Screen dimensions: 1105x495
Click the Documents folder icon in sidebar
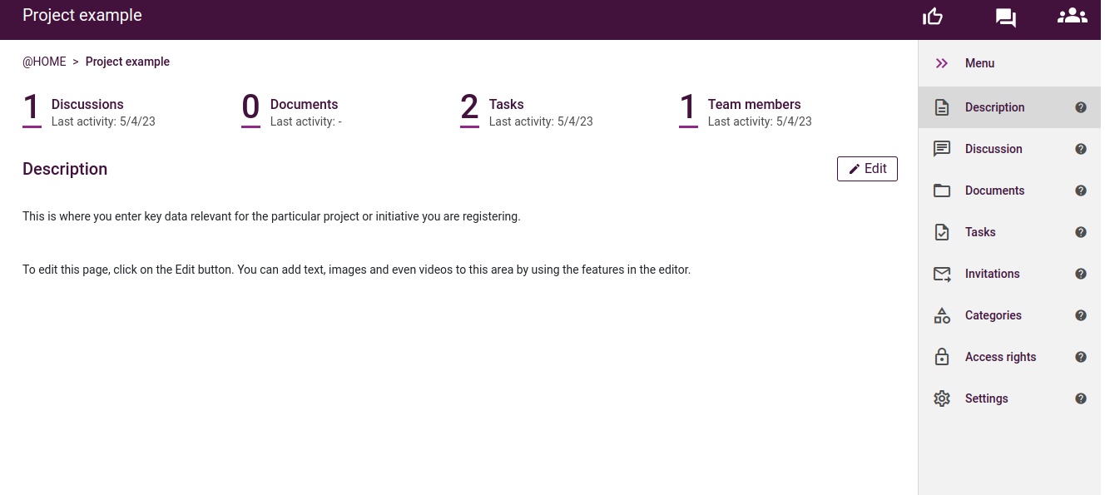point(942,191)
